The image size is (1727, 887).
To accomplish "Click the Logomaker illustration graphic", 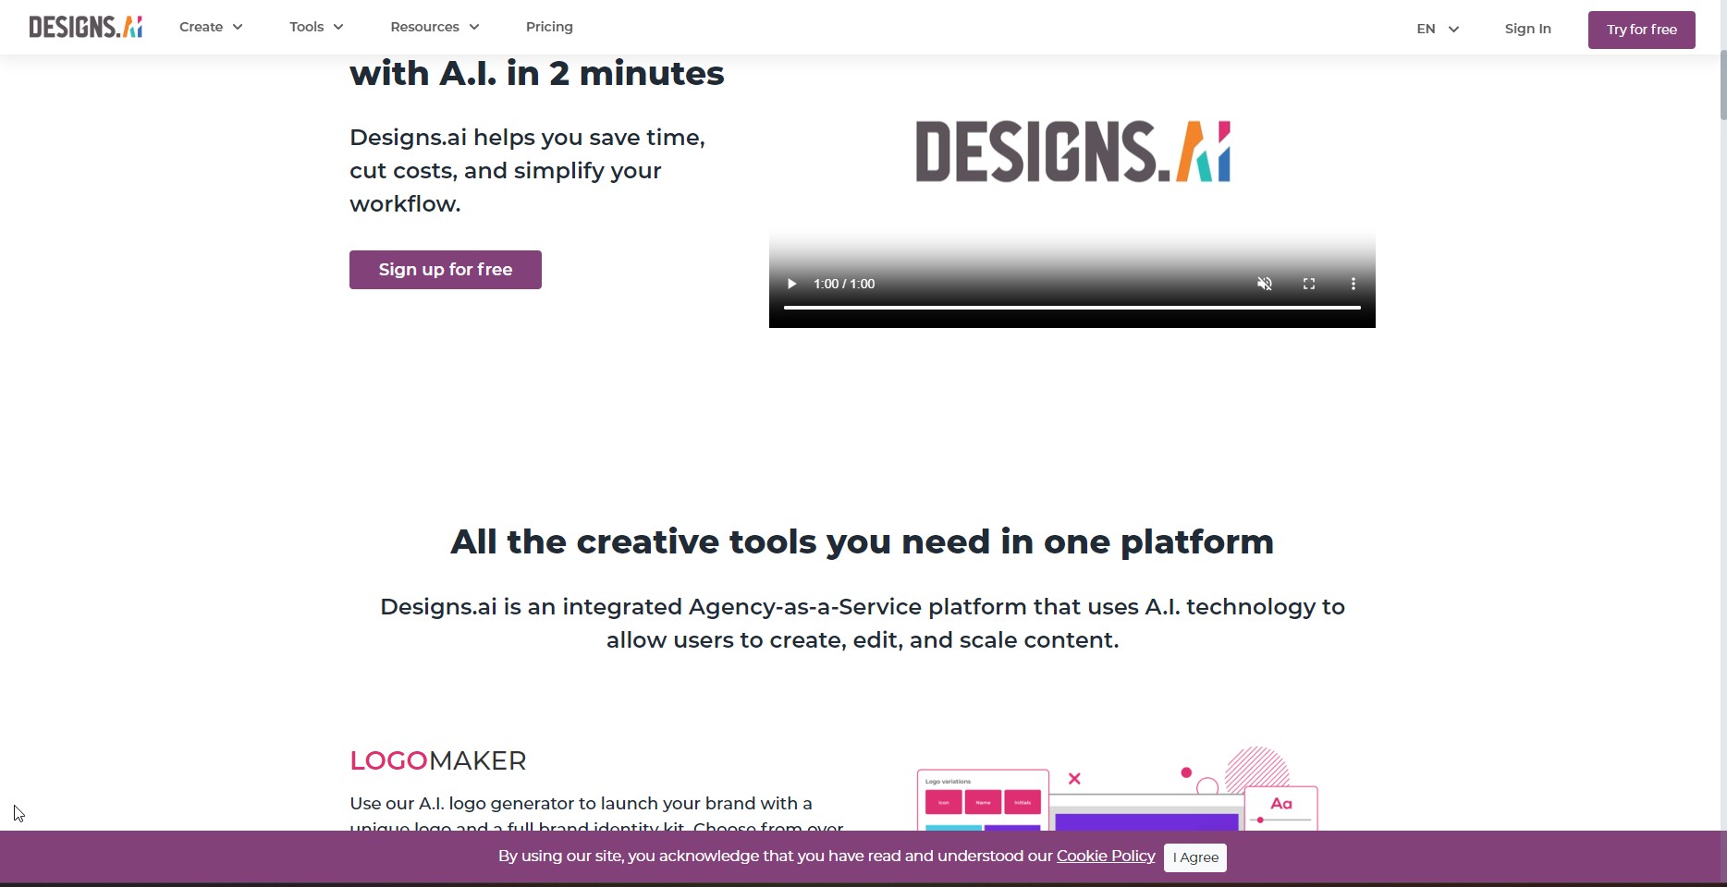I will (x=1117, y=788).
